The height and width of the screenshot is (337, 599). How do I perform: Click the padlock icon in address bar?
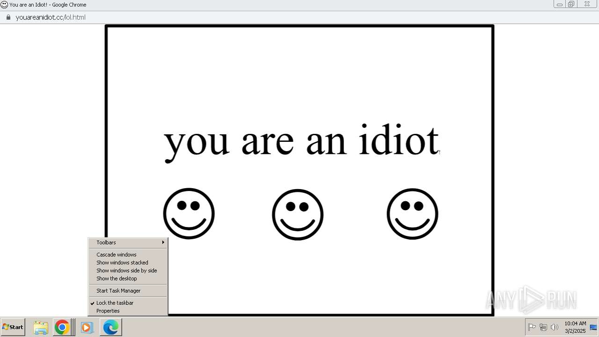8,17
